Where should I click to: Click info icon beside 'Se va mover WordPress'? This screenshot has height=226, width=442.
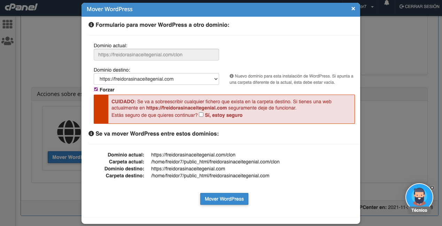[x=91, y=134]
